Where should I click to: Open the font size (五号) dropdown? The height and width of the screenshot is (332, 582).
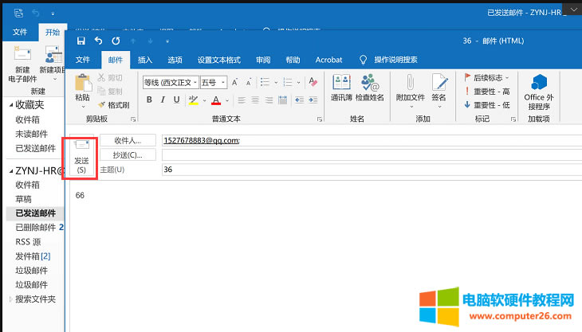222,82
